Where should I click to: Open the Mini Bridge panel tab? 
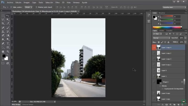(x=16, y=105)
